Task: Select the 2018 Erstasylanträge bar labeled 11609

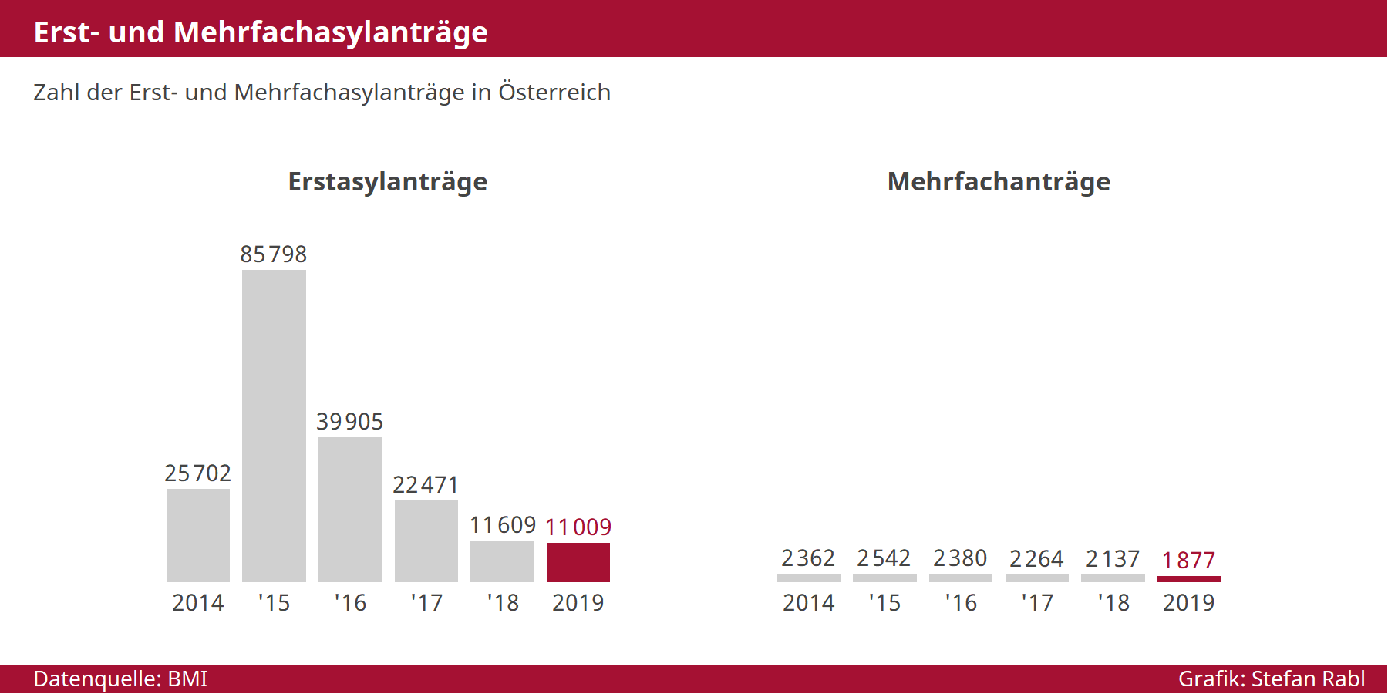Action: point(502,561)
